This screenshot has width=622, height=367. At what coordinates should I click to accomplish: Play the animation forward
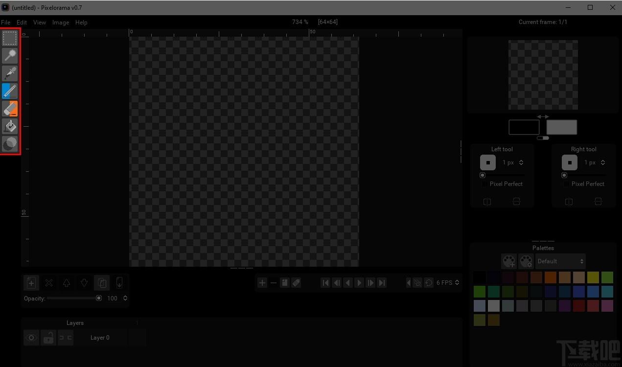pyautogui.click(x=359, y=283)
